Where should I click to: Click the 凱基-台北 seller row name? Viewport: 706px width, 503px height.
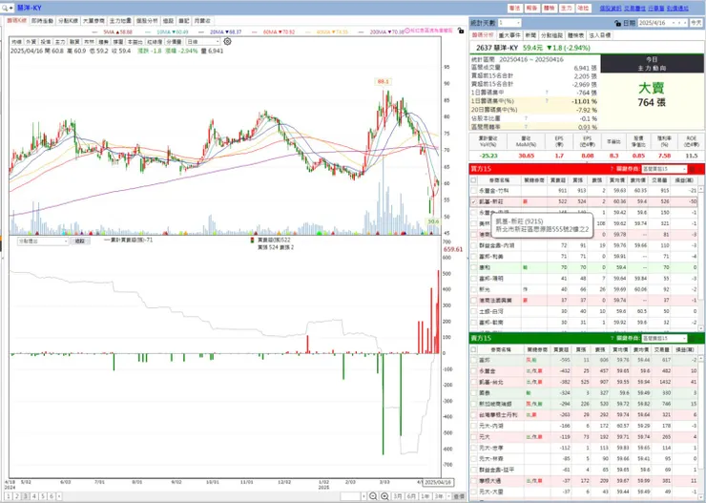click(491, 382)
